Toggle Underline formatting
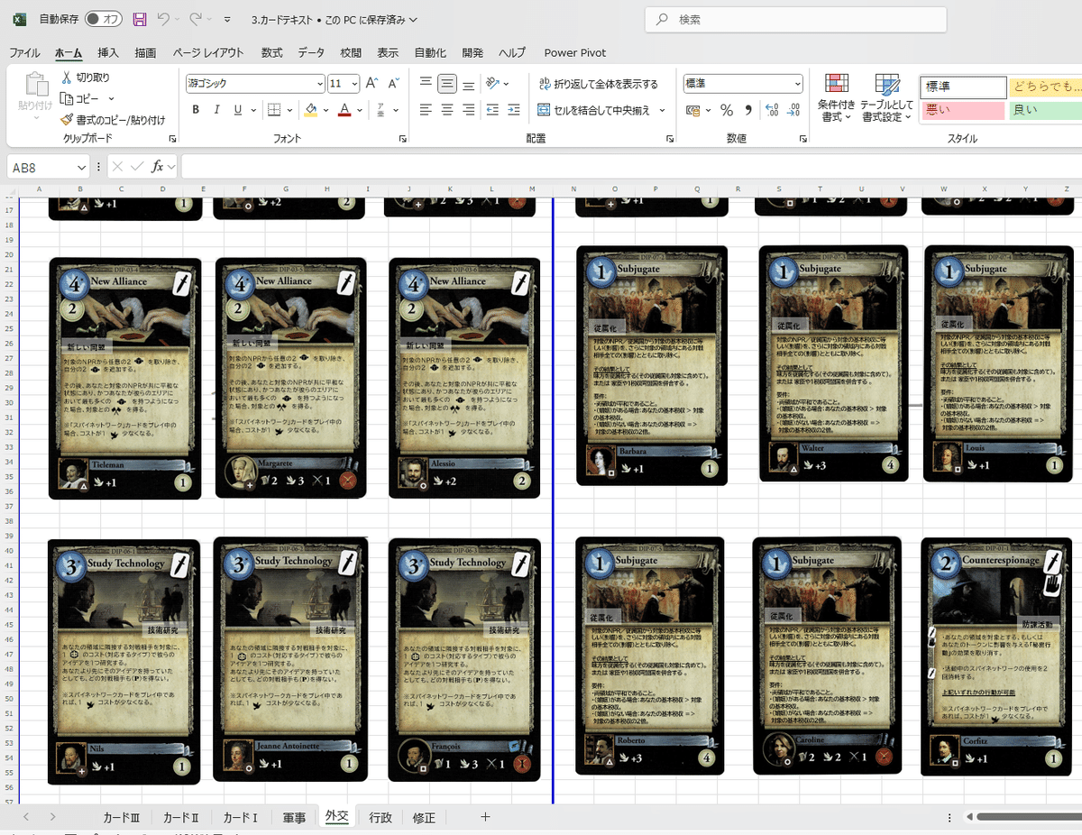This screenshot has height=835, width=1082. (x=238, y=110)
